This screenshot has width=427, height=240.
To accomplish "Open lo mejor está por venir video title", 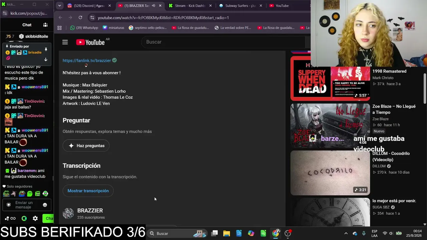I will (x=394, y=201).
